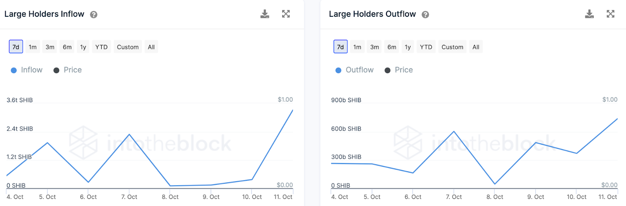This screenshot has width=626, height=206.
Task: Toggle the Inflow series legend dot
Action: [x=14, y=70]
